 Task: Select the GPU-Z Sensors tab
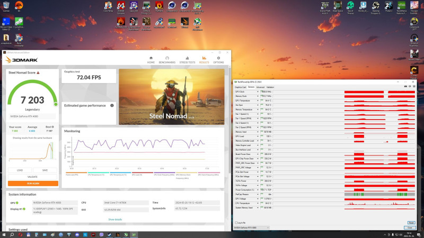click(x=251, y=87)
